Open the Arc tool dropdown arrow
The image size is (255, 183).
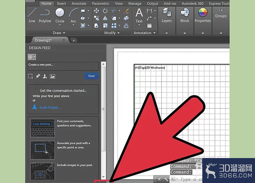pos(73,25)
